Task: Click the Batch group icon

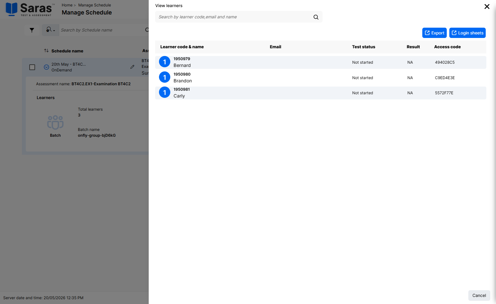Action: [x=55, y=122]
